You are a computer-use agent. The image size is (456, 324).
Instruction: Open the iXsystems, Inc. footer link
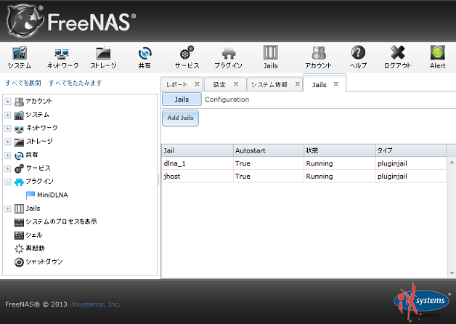[95, 304]
